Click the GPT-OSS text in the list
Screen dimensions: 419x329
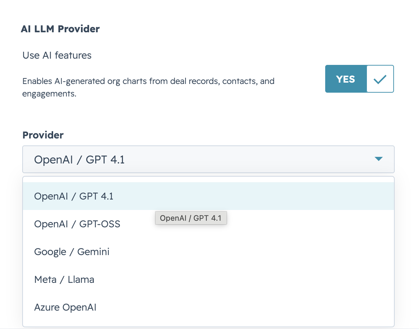click(100, 224)
